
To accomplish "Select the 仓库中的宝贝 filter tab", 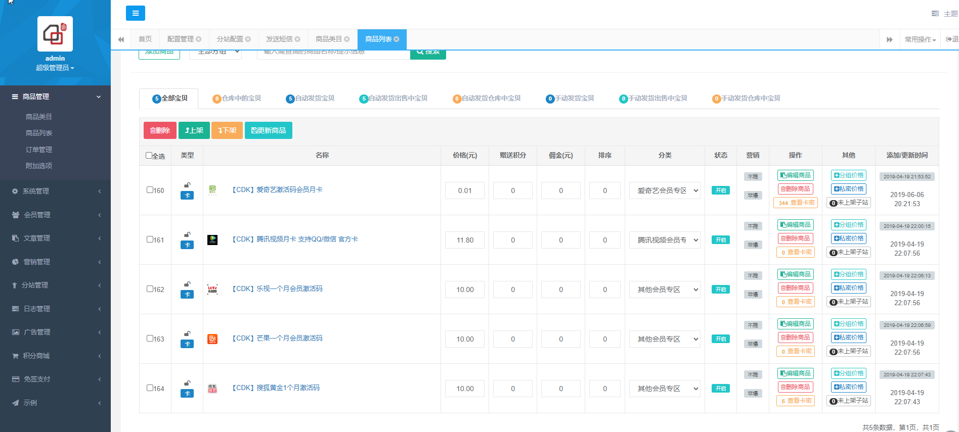I will coord(237,99).
